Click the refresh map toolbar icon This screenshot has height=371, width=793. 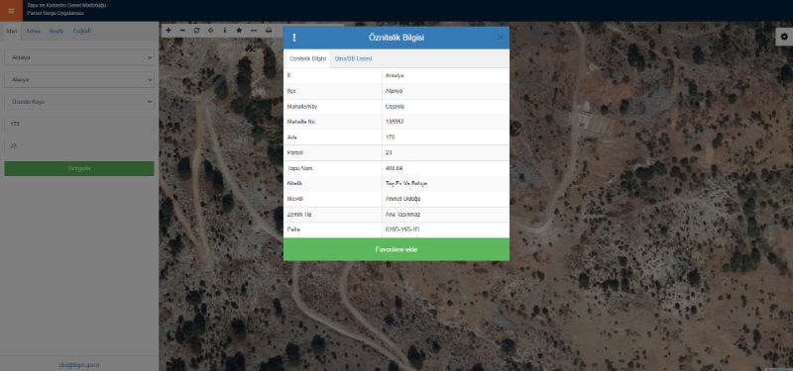point(196,31)
